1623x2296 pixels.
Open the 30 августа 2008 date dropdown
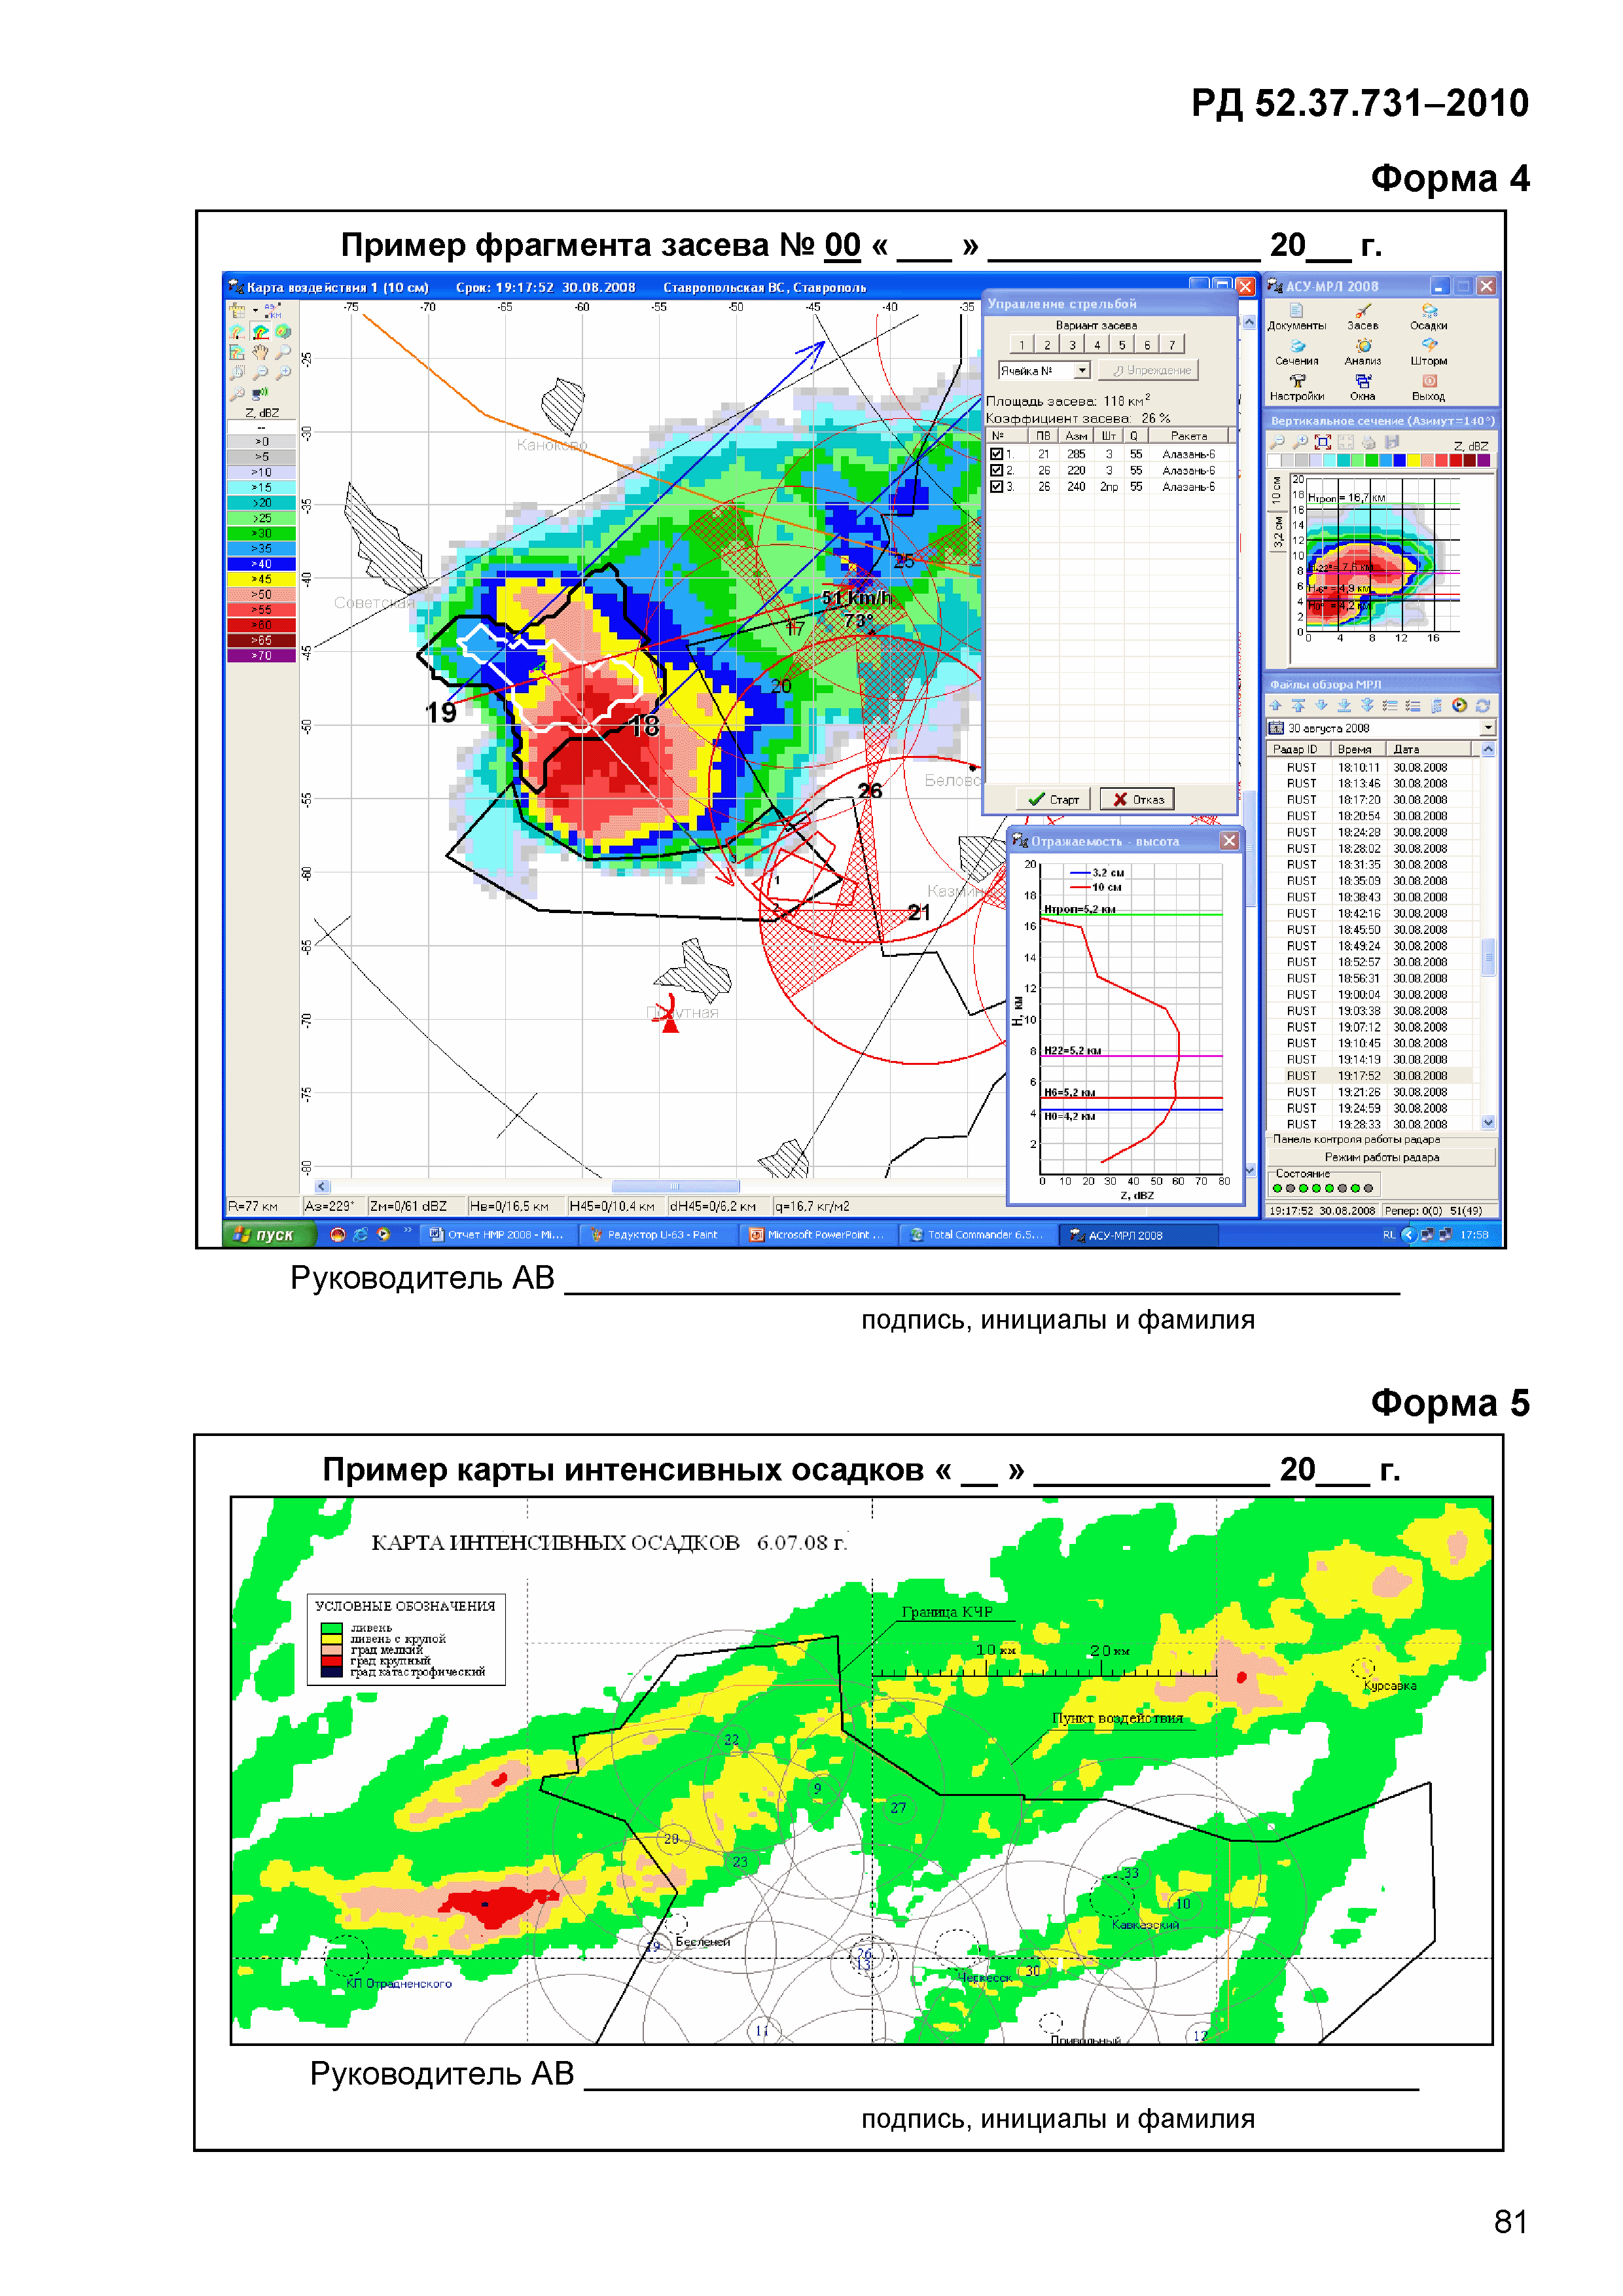click(1487, 728)
